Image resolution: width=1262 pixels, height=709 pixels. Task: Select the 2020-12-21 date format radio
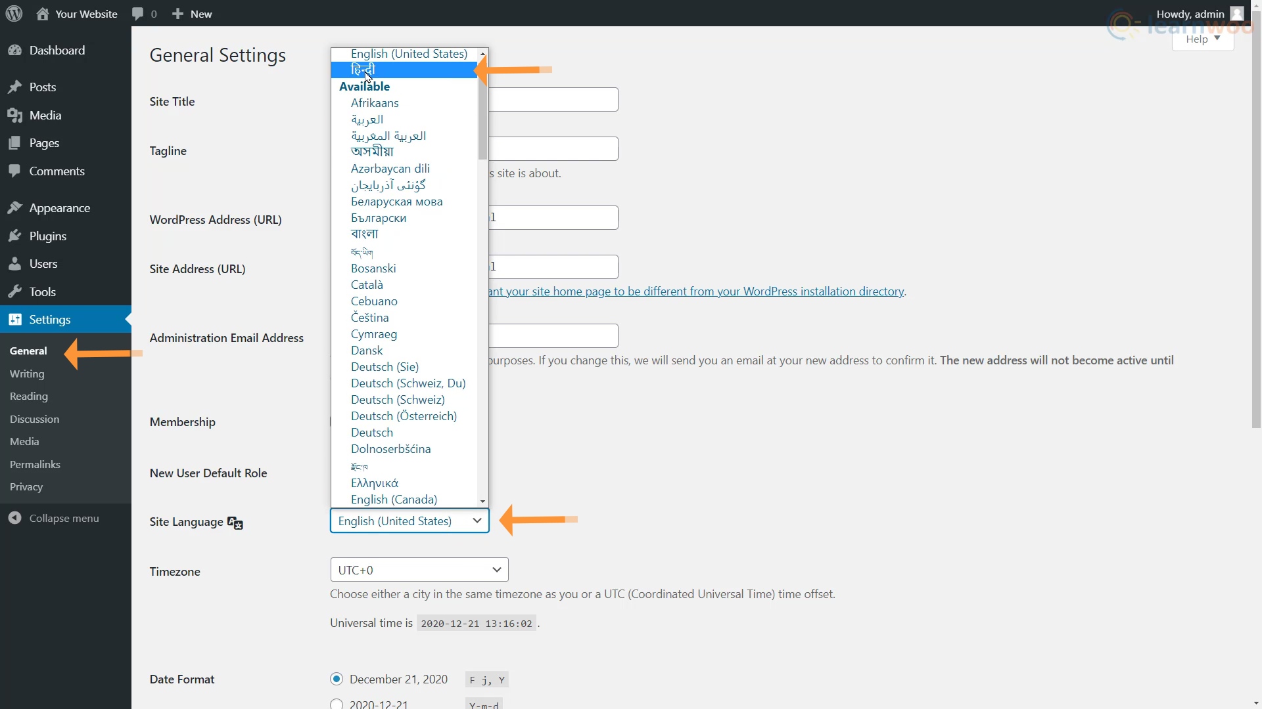pyautogui.click(x=337, y=704)
